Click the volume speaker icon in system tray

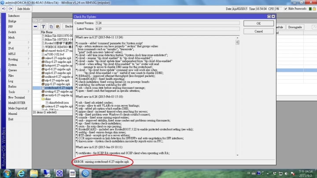(287, 174)
